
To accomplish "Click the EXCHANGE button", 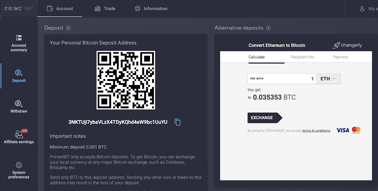I will coord(265,118).
